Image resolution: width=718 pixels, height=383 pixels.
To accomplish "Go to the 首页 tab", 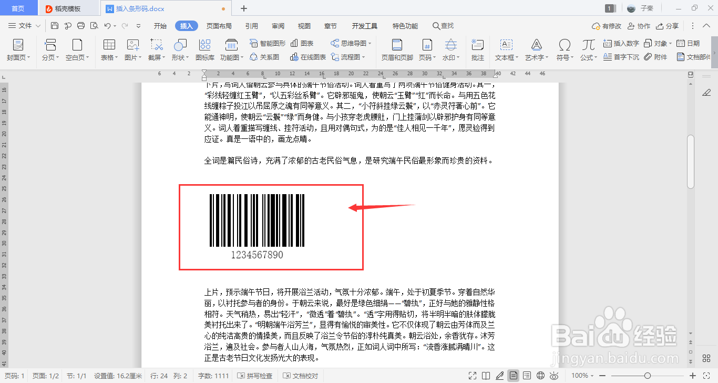I will pyautogui.click(x=18, y=8).
